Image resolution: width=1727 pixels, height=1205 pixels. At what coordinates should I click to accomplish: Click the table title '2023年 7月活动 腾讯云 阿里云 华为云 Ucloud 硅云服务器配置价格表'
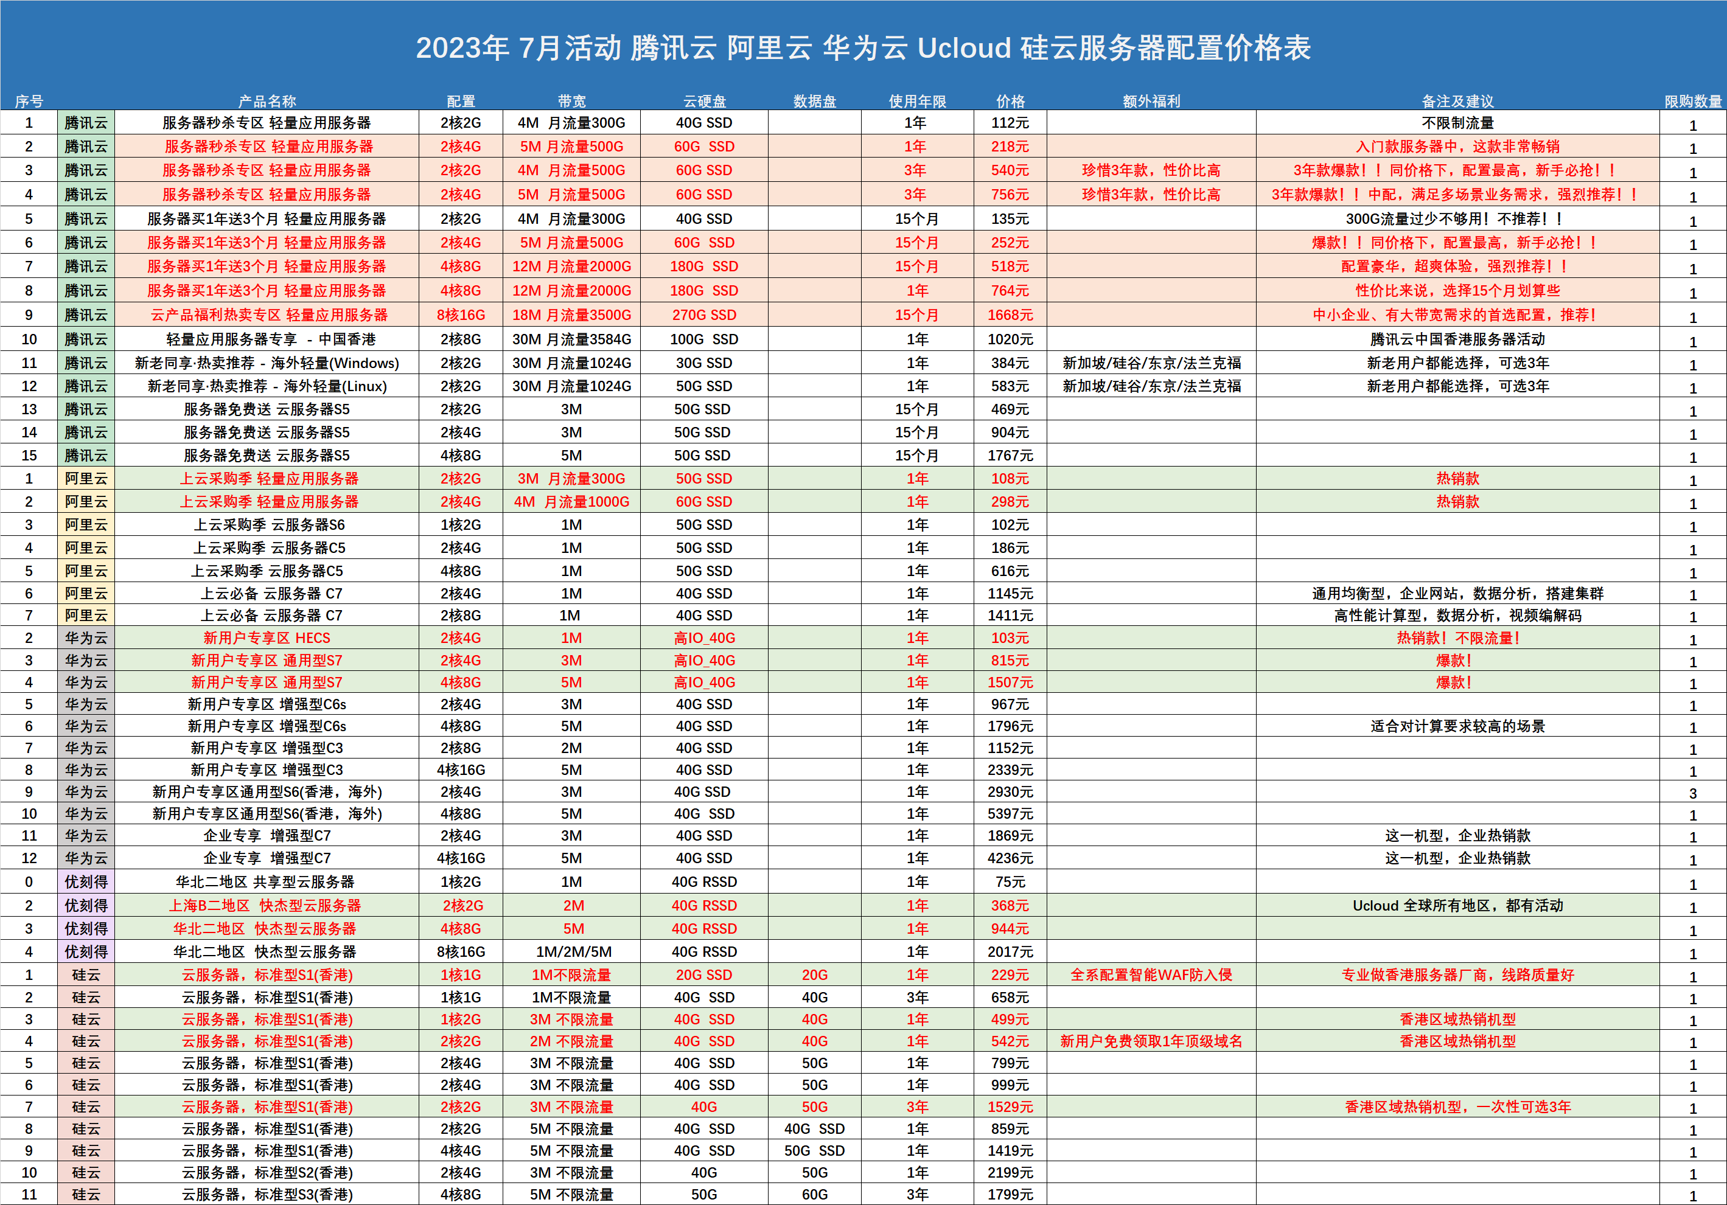click(x=863, y=48)
